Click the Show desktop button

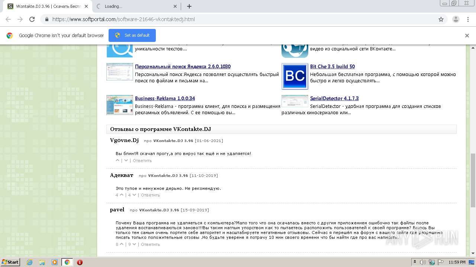(x=472, y=262)
